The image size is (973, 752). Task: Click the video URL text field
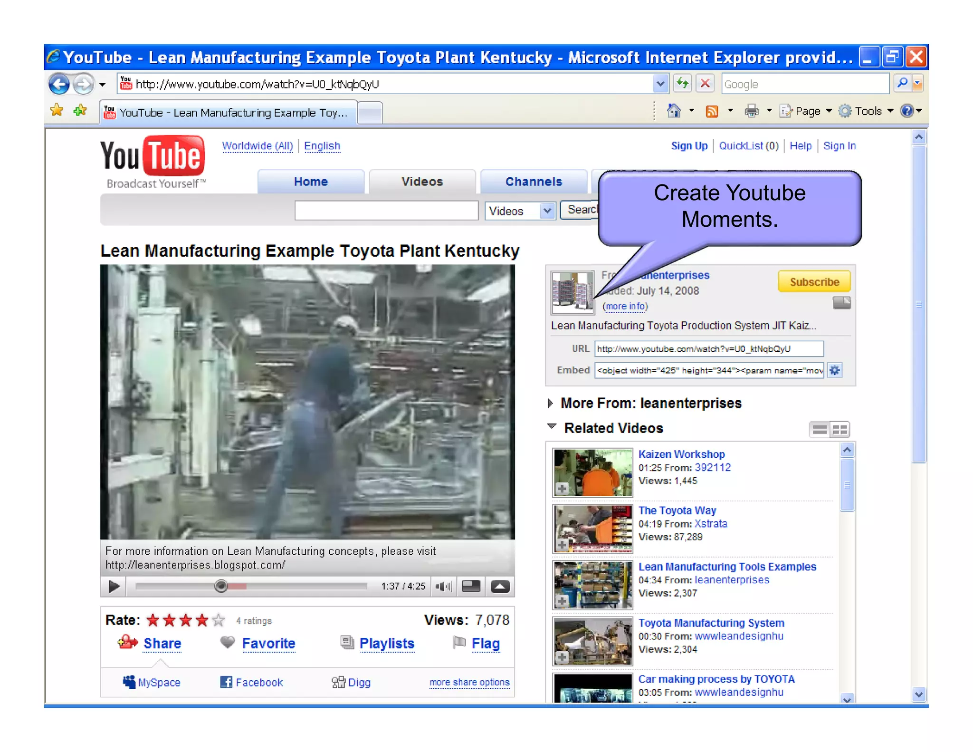(709, 348)
